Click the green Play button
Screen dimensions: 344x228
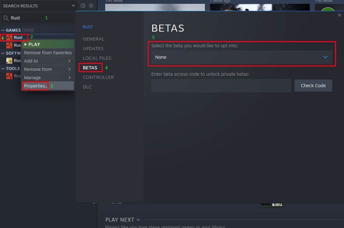click(48, 44)
